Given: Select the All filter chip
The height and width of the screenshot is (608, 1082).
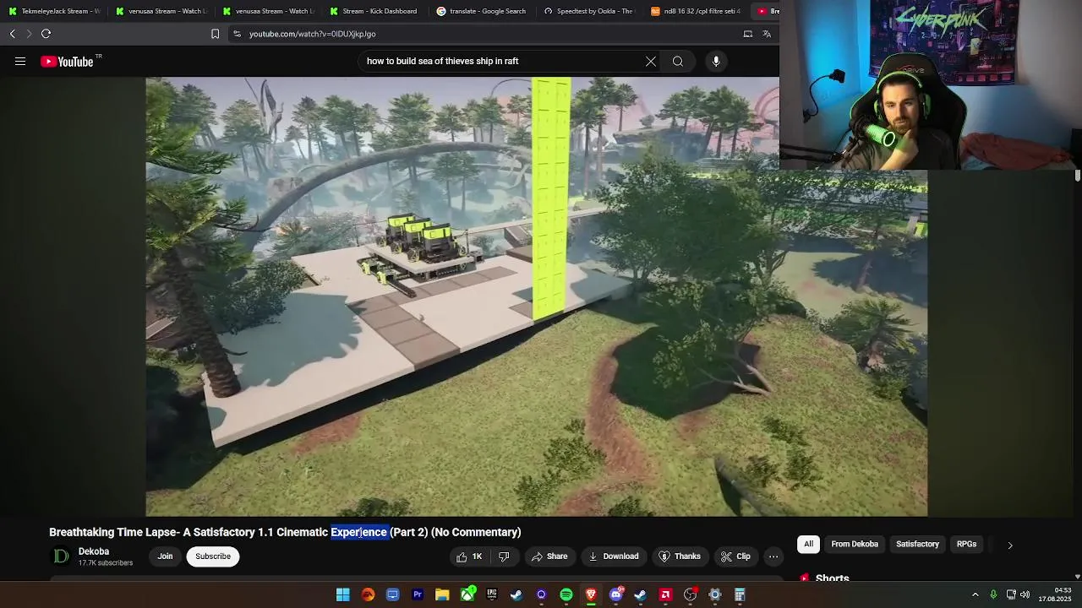Looking at the screenshot, I should coord(809,545).
